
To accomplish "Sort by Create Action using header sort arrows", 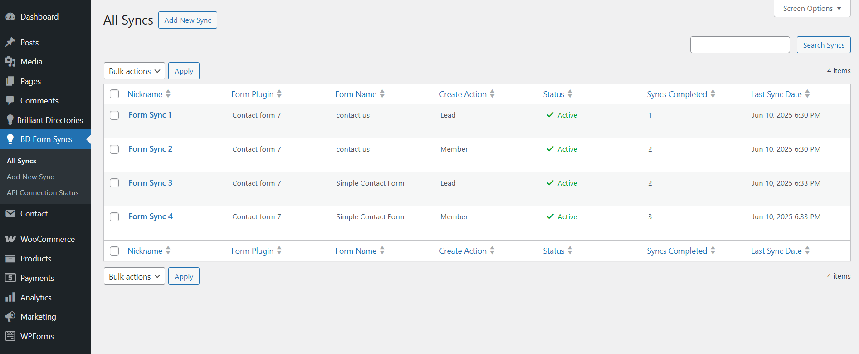I will [493, 94].
